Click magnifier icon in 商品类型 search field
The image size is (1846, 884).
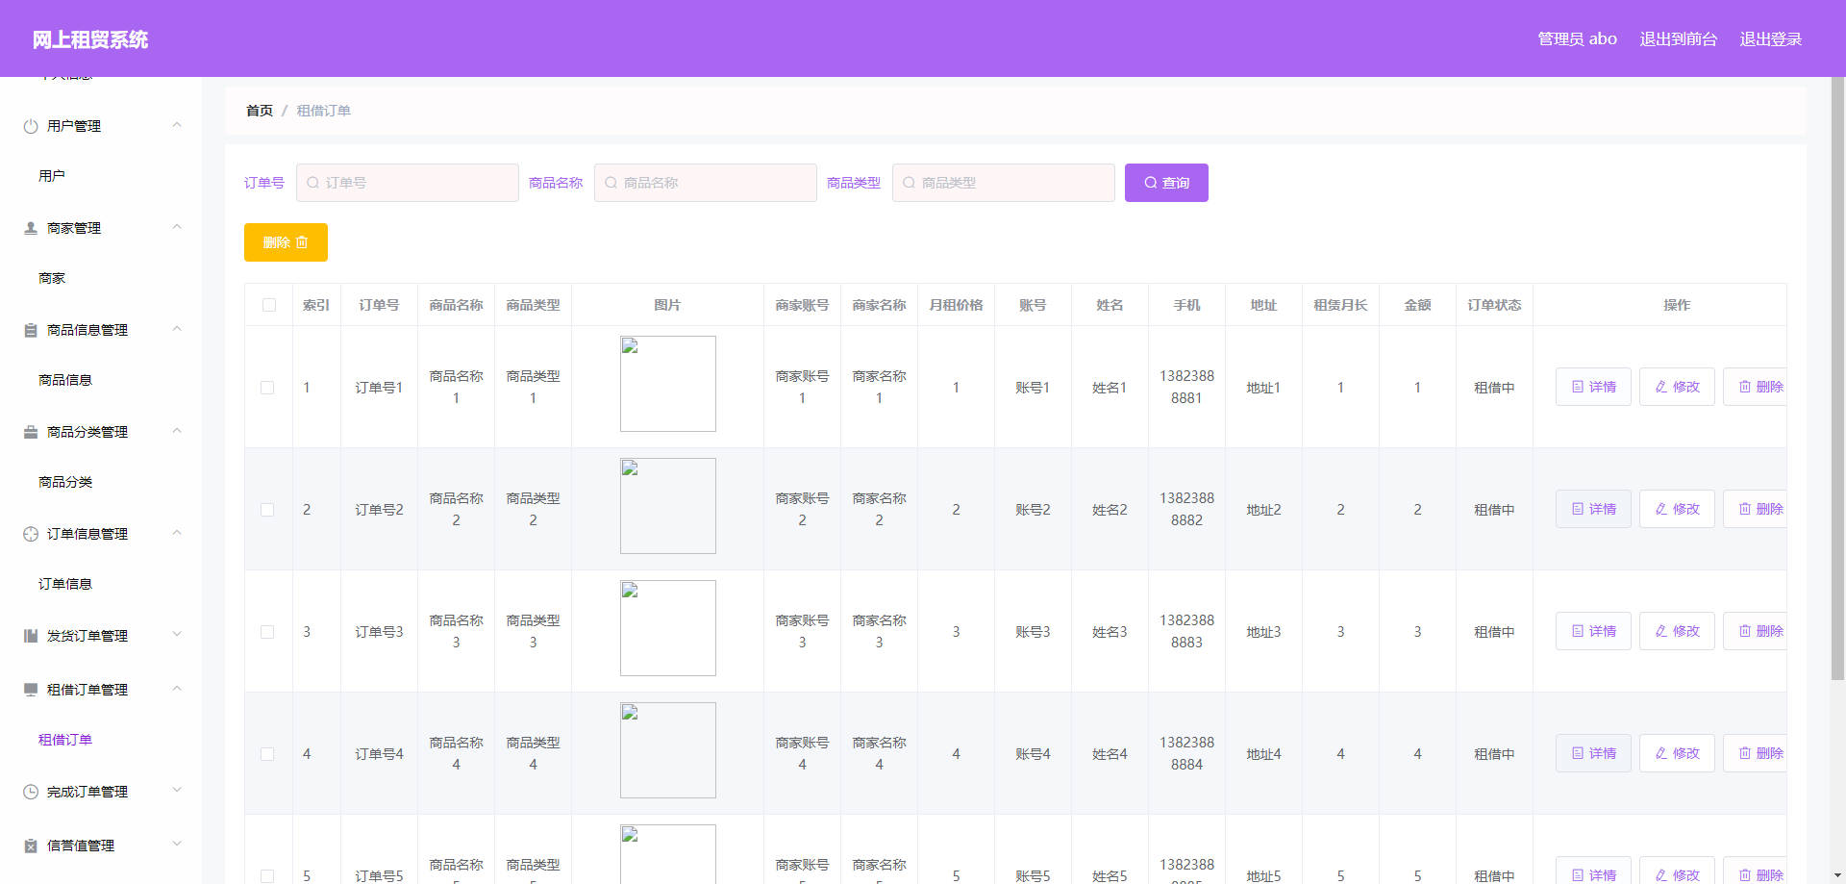(x=909, y=183)
